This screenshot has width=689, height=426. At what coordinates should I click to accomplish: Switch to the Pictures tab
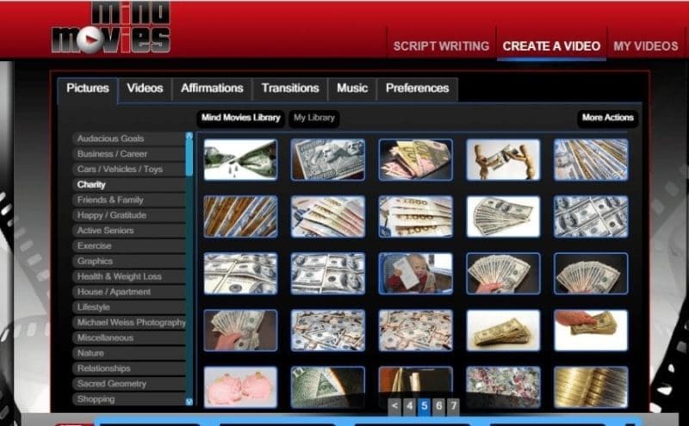point(88,89)
